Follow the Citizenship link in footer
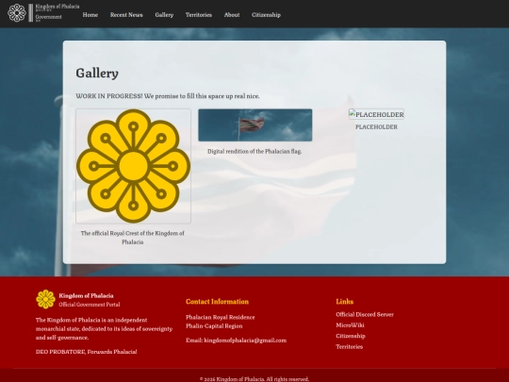 pos(351,336)
